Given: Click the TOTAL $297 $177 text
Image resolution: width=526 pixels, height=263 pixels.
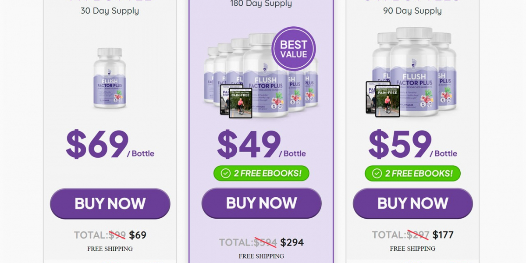Looking at the screenshot, I should coord(413,235).
